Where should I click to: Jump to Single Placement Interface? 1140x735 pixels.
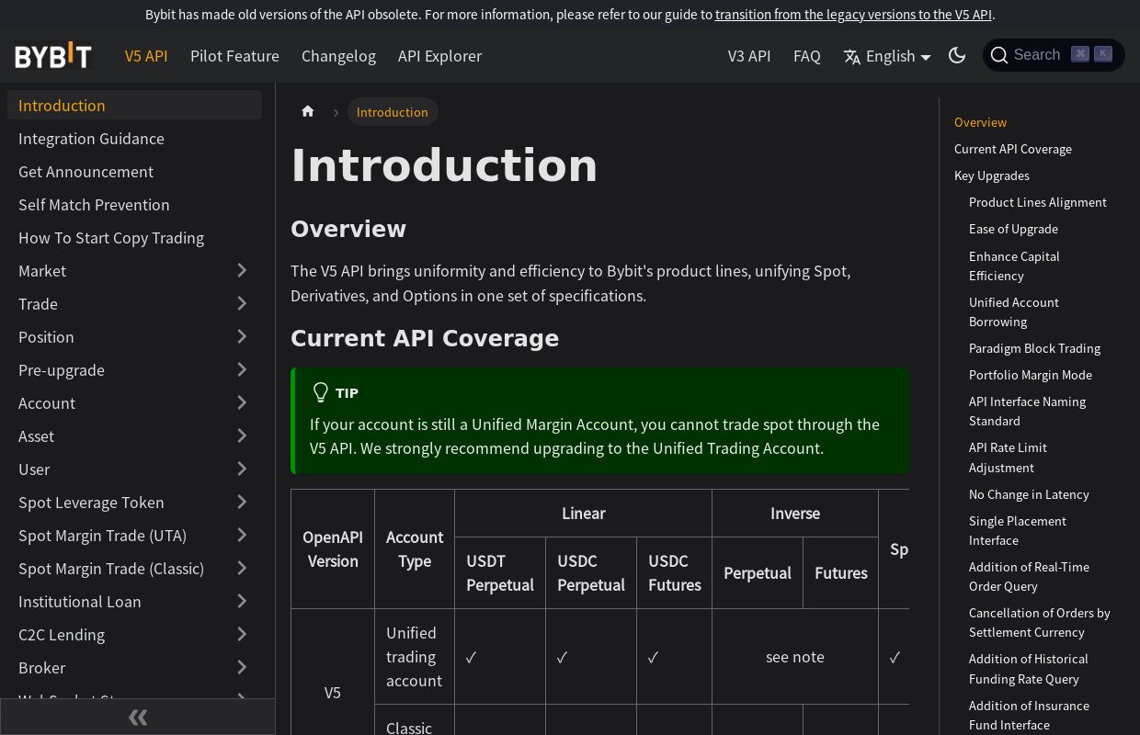pyautogui.click(x=1018, y=530)
